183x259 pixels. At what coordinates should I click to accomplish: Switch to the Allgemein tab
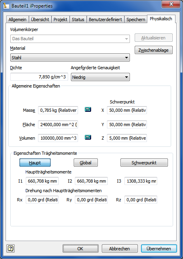click(17, 19)
